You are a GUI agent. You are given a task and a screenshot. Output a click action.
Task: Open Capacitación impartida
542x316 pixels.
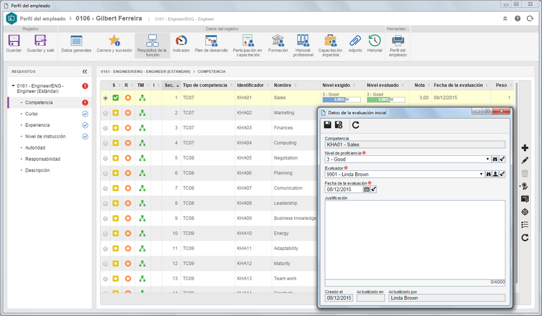(x=330, y=40)
